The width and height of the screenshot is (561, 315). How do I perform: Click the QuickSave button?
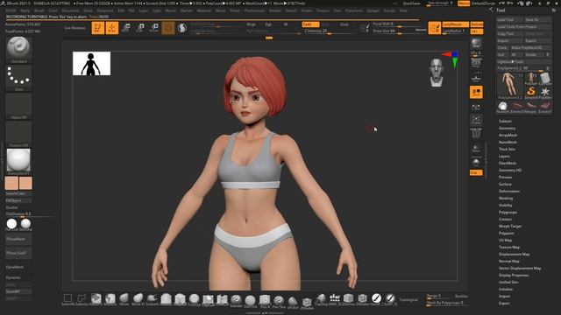(x=411, y=3)
